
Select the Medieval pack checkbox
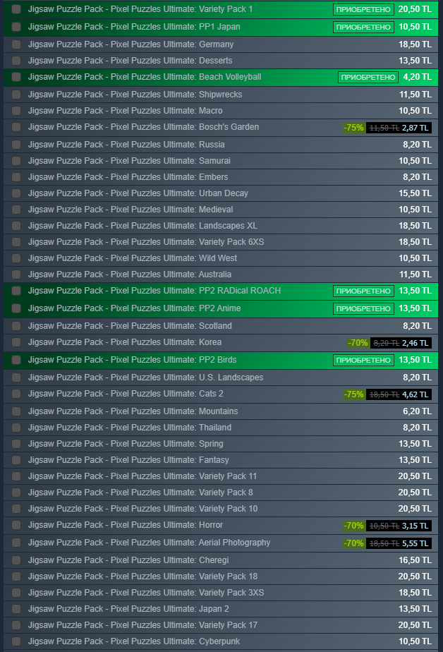click(16, 209)
